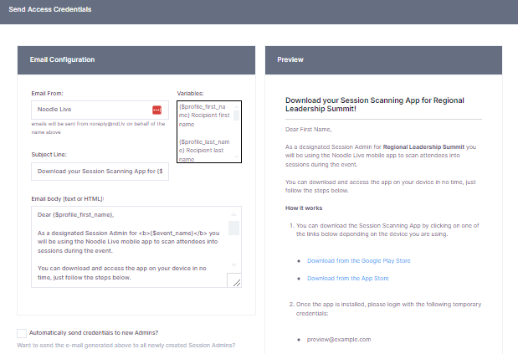Click the Subject Line input field
The height and width of the screenshot is (354, 518).
100,172
